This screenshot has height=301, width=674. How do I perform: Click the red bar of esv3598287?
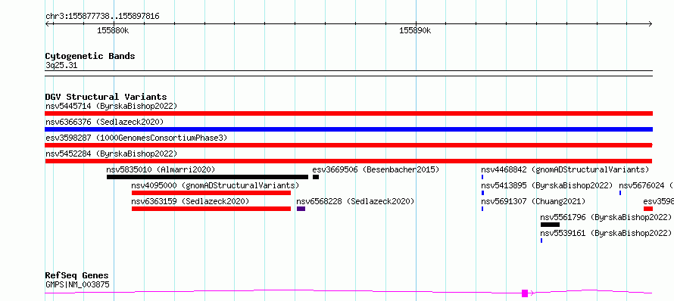pos(348,145)
